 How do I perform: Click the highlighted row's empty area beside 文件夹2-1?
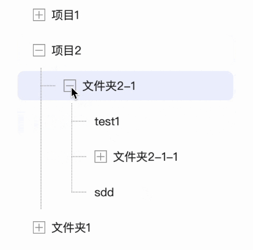coord(183,86)
